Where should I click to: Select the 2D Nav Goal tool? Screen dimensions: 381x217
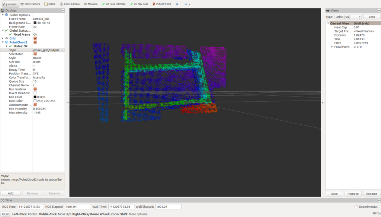(x=139, y=4)
